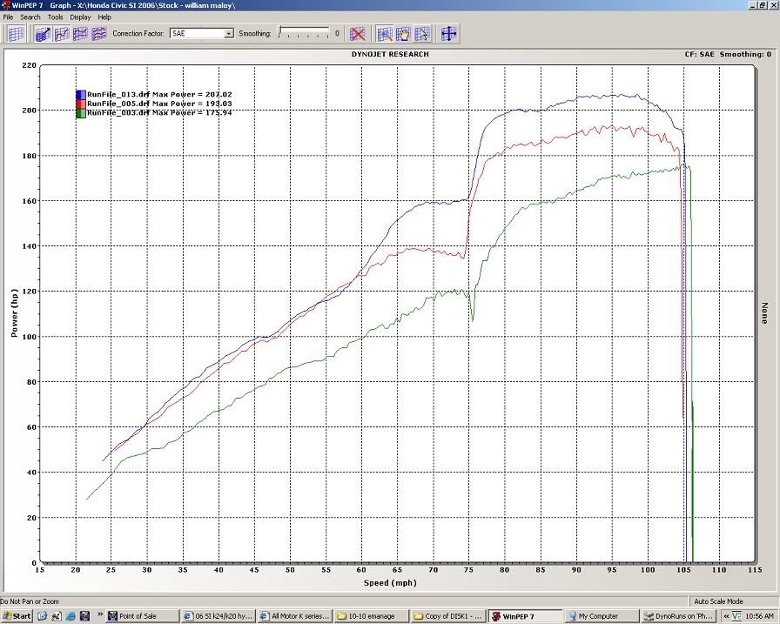The width and height of the screenshot is (780, 624).
Task: Click the red X cancel graph icon
Action: click(x=357, y=34)
